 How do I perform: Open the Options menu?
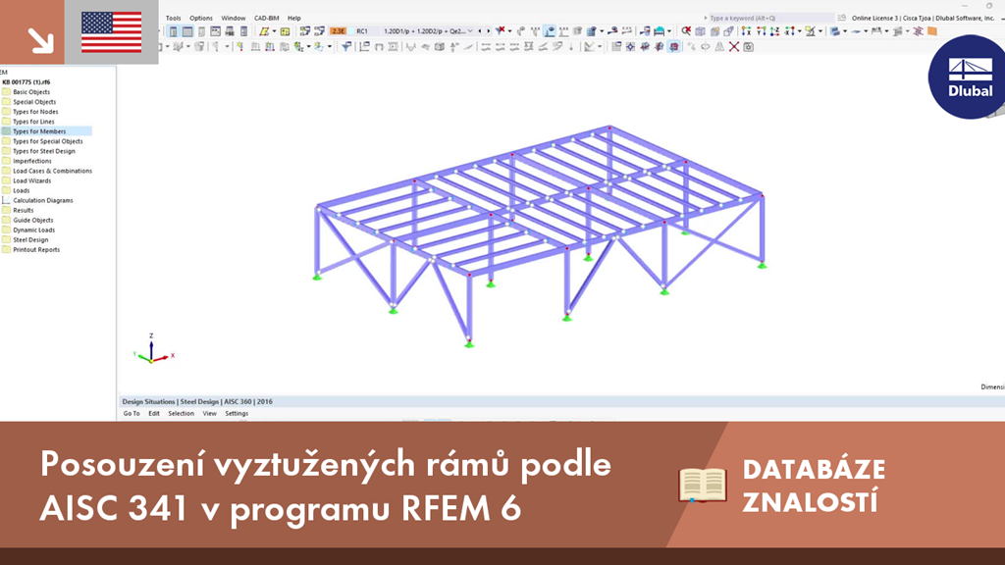(x=200, y=18)
